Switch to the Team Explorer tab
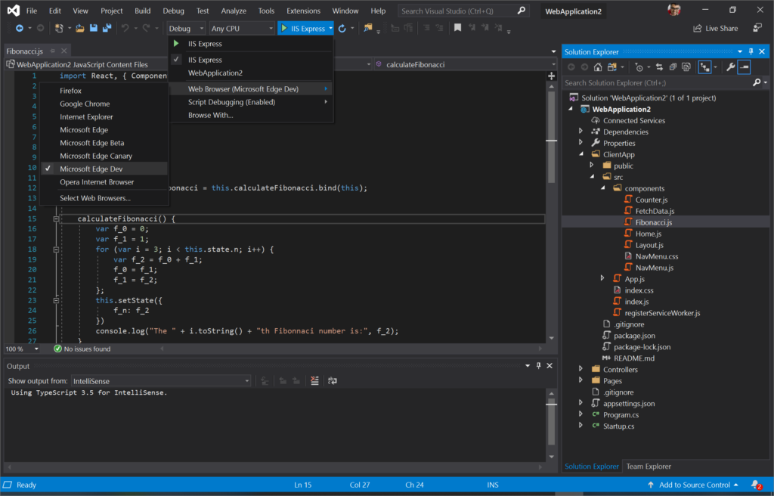The image size is (774, 496). pos(648,467)
